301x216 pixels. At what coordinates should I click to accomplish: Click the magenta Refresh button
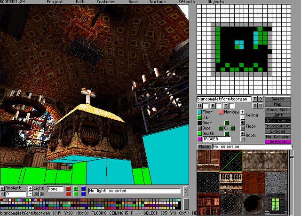278,142
